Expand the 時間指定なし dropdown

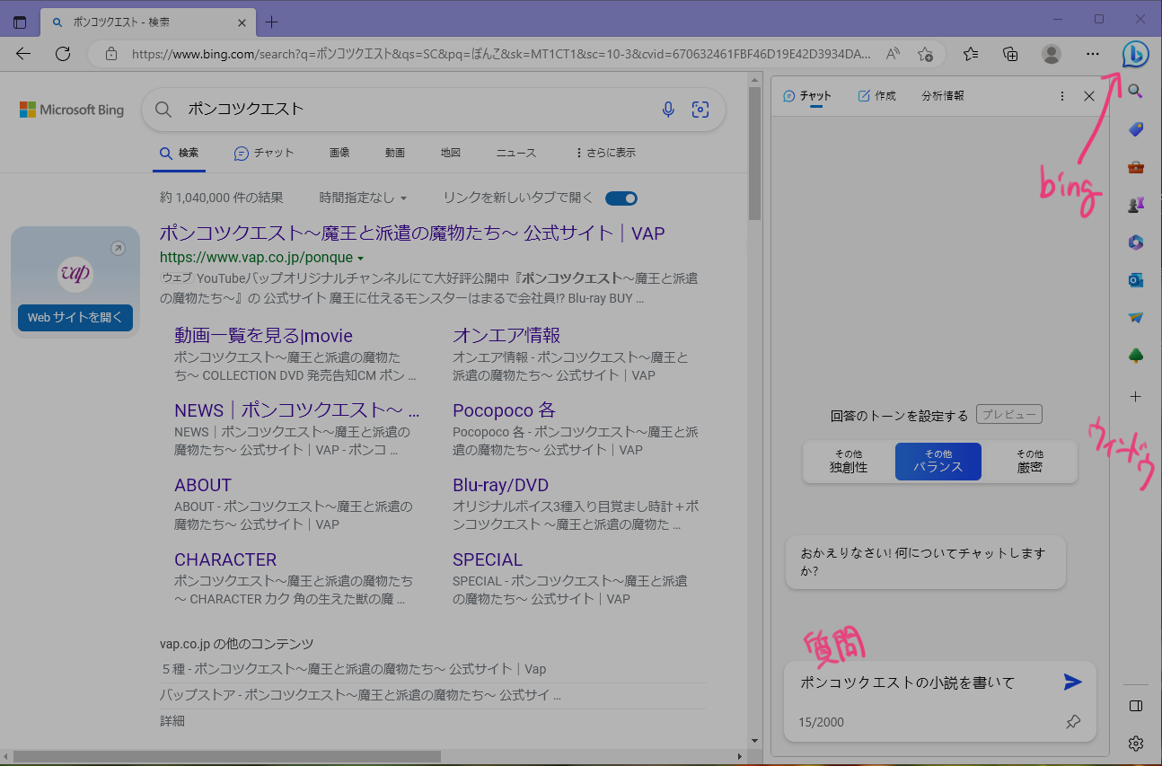(x=363, y=198)
